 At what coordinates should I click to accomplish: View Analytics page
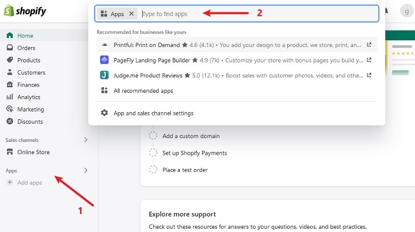[29, 97]
